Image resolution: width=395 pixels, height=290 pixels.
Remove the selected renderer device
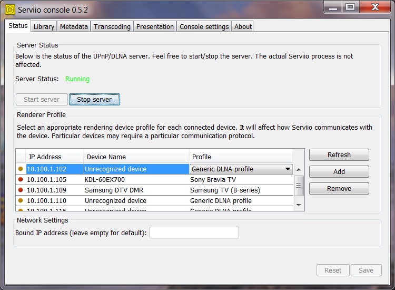tap(339, 189)
